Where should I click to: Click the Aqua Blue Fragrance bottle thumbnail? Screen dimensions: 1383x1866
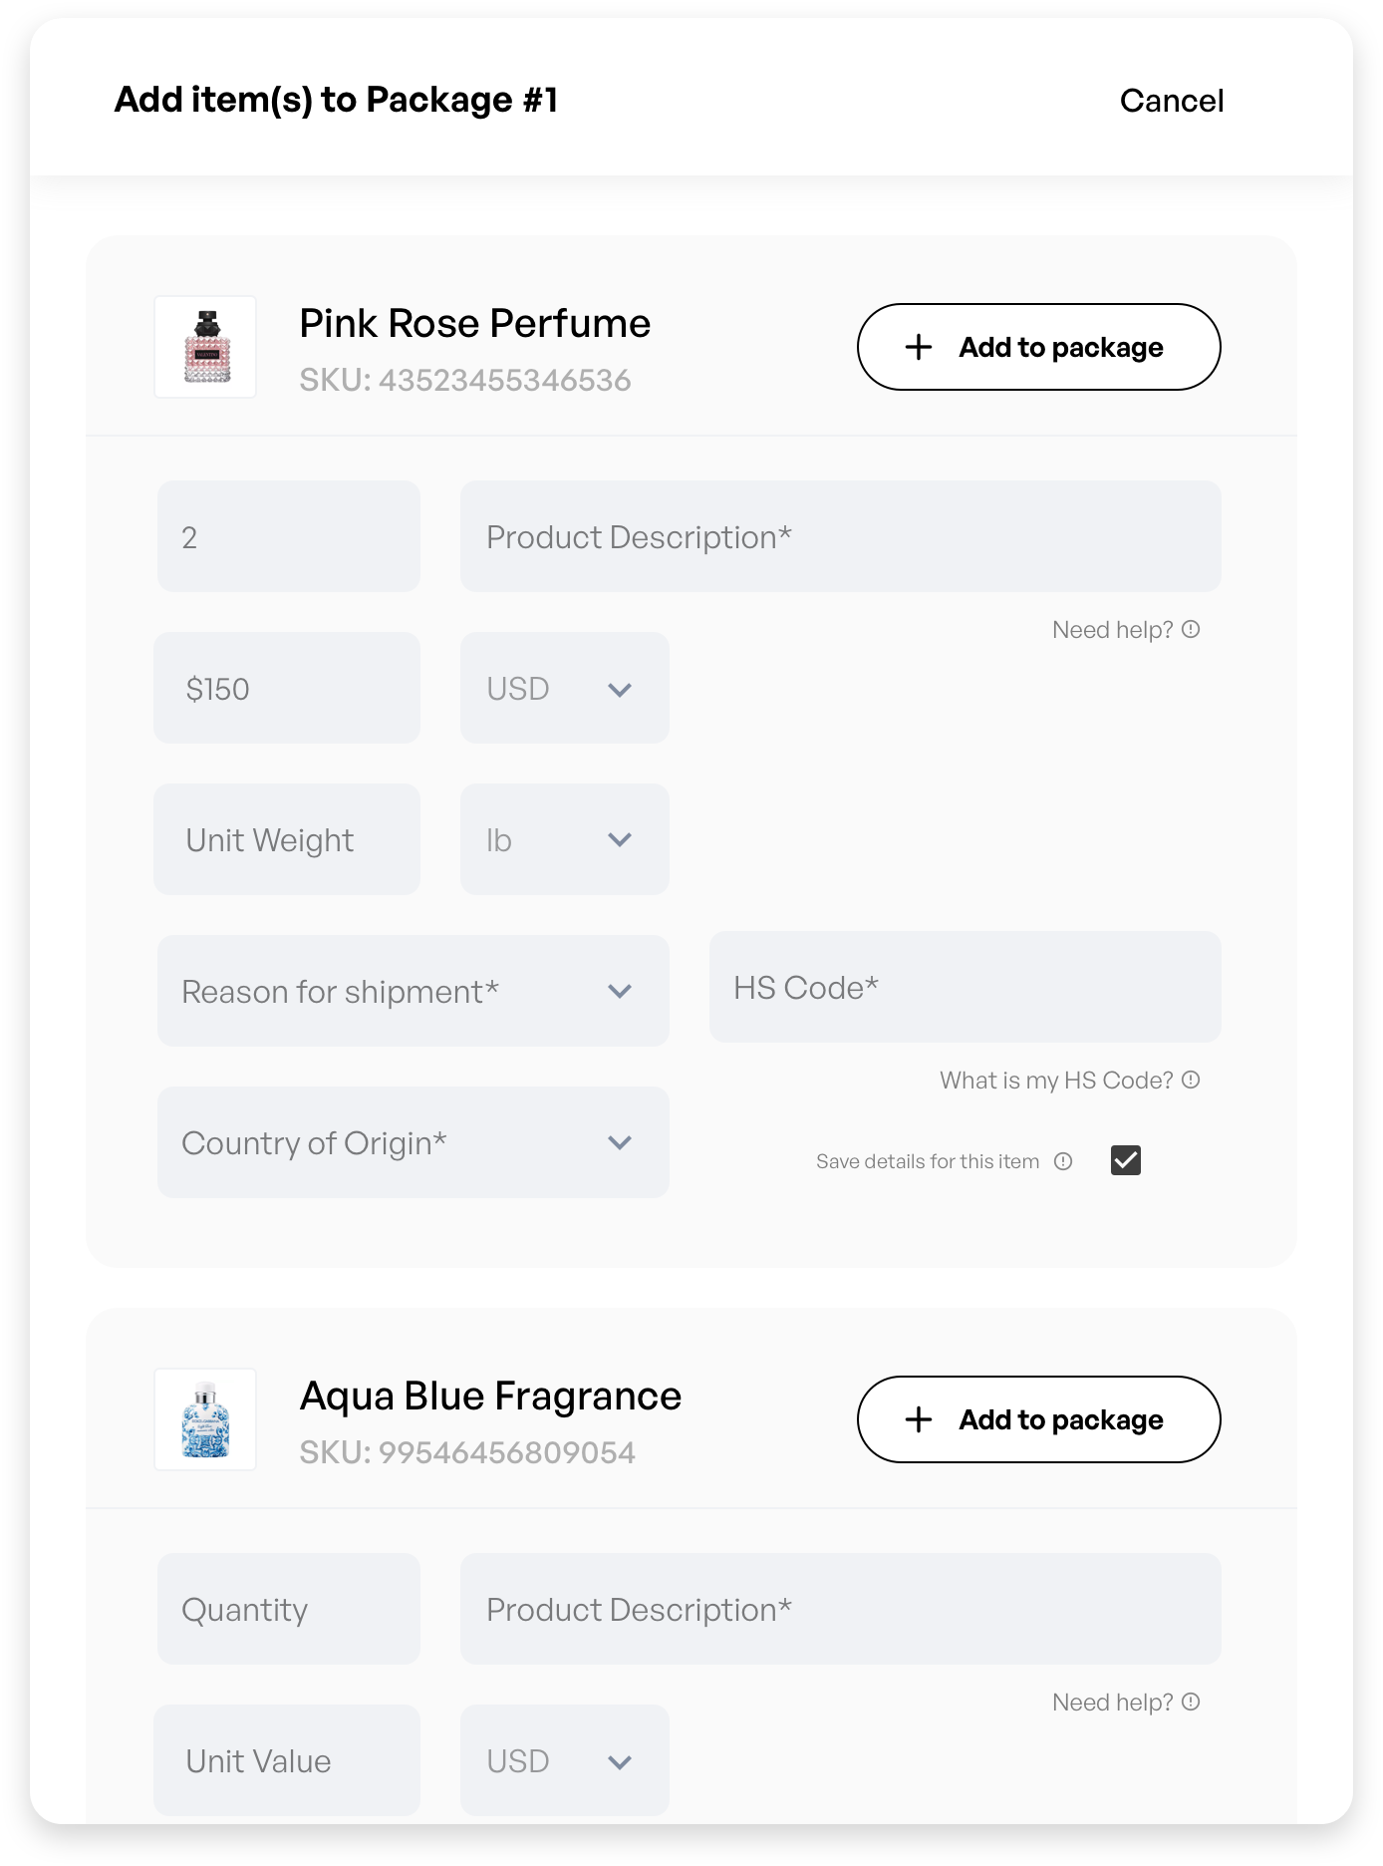(x=205, y=1419)
